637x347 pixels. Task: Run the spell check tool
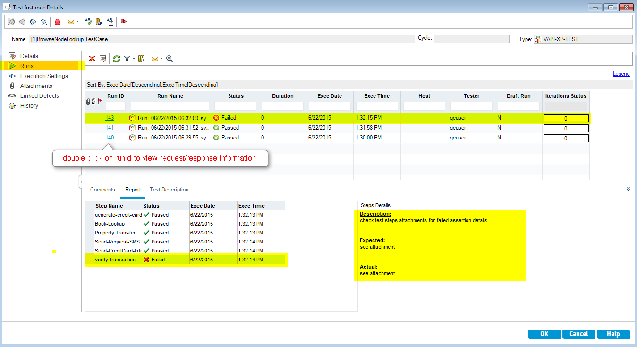[x=88, y=22]
